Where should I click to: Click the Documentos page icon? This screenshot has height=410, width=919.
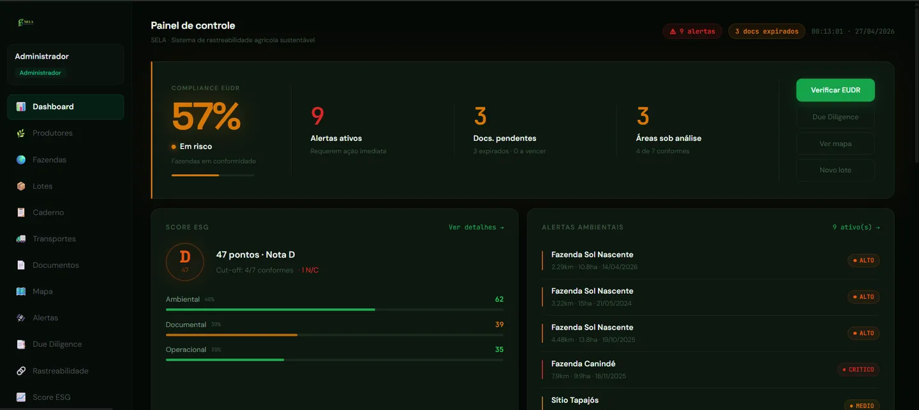[x=21, y=265]
